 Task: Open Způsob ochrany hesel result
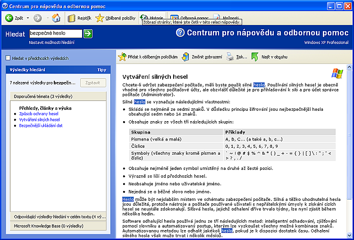[39, 114]
